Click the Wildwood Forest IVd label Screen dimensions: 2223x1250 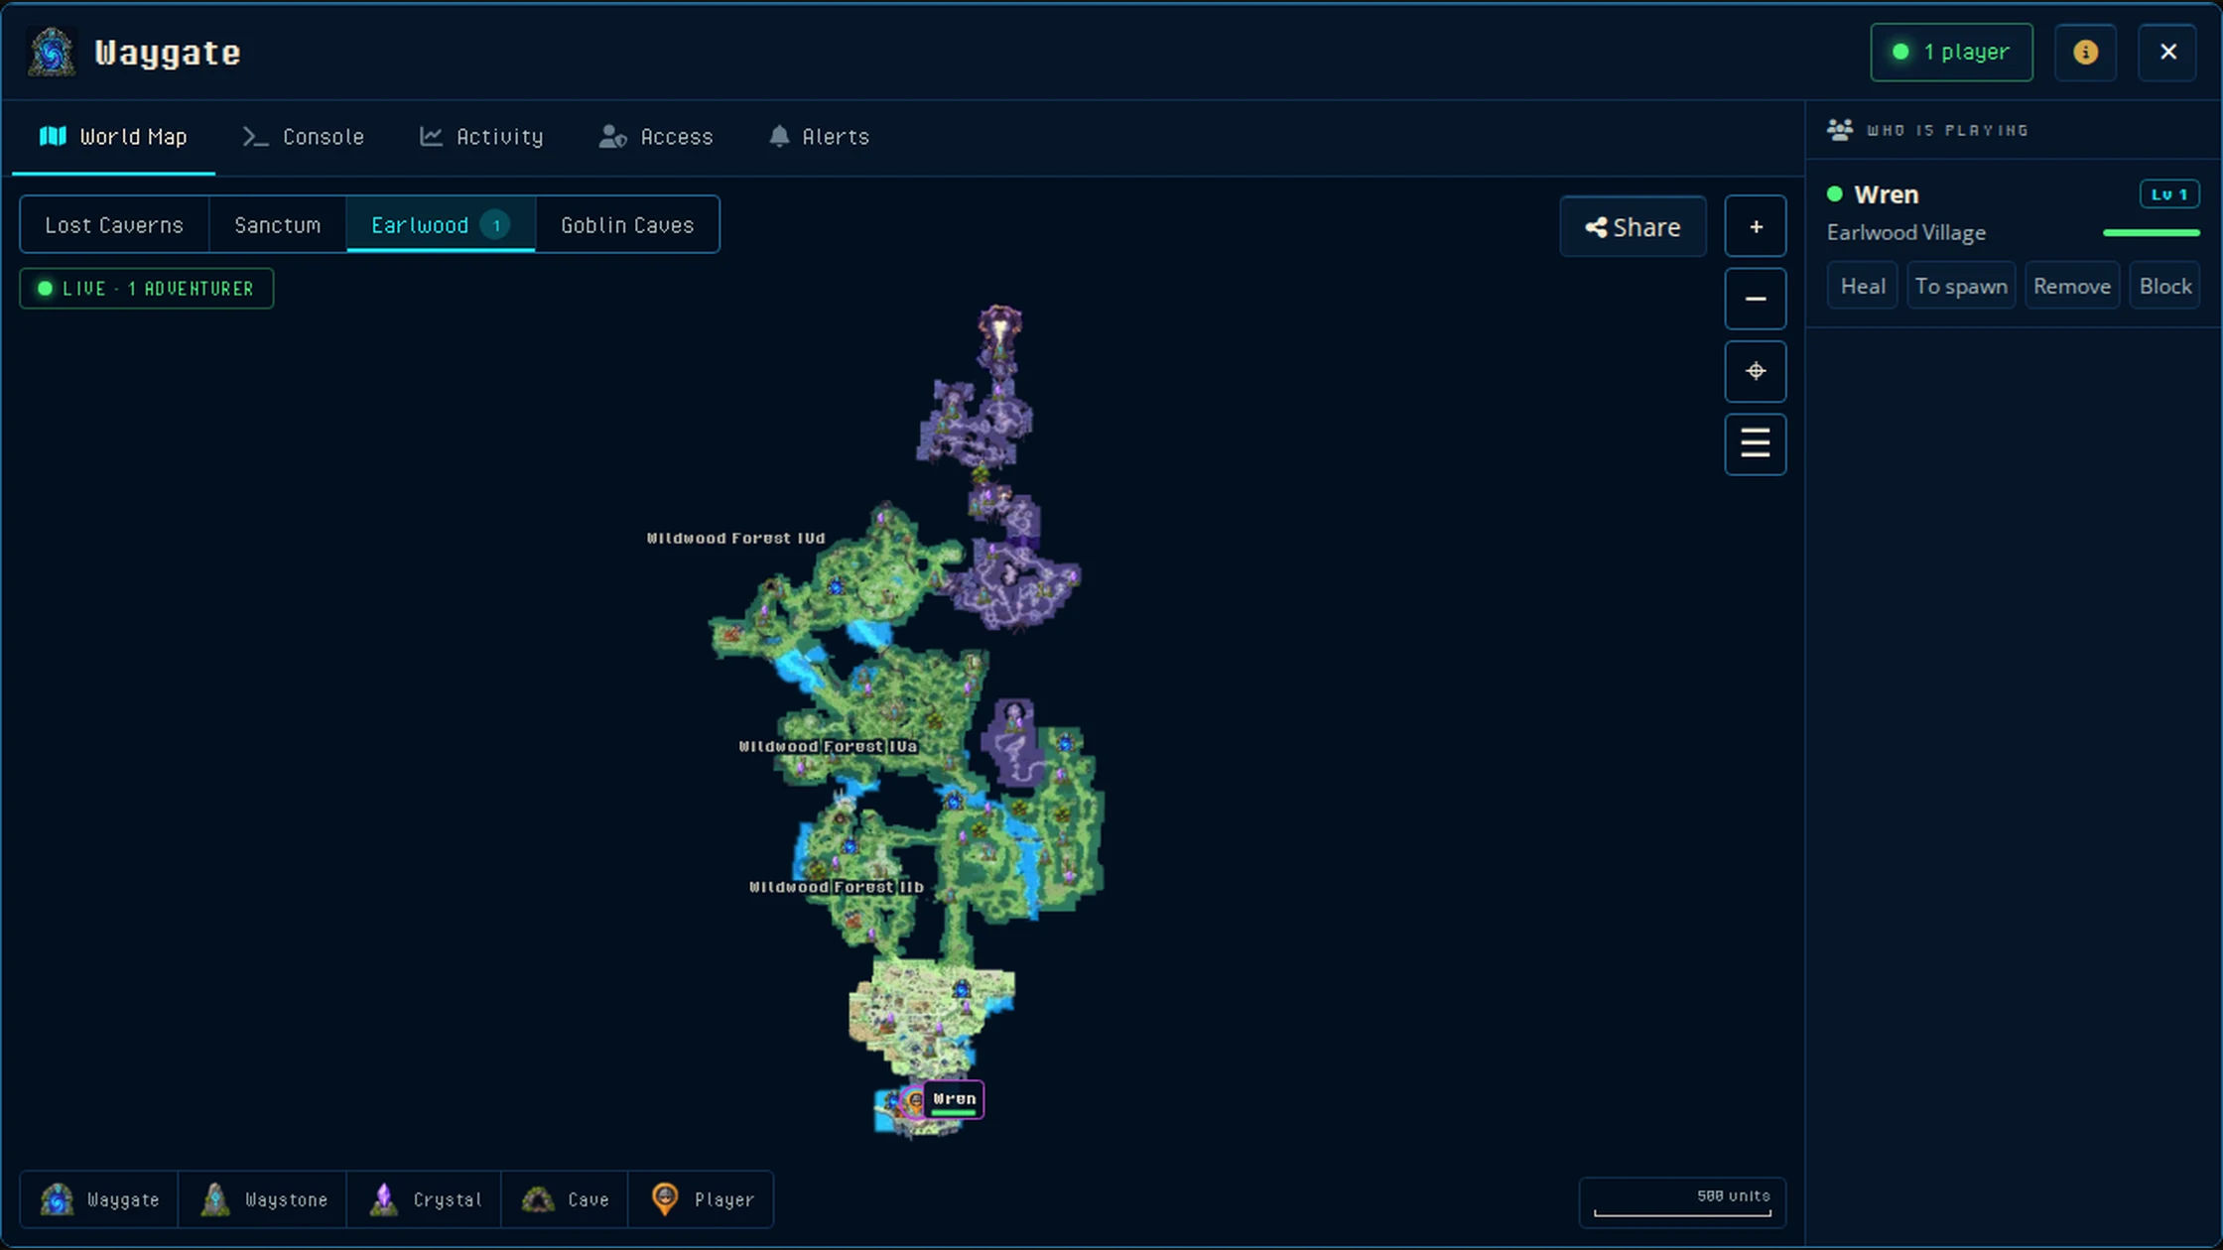coord(735,539)
